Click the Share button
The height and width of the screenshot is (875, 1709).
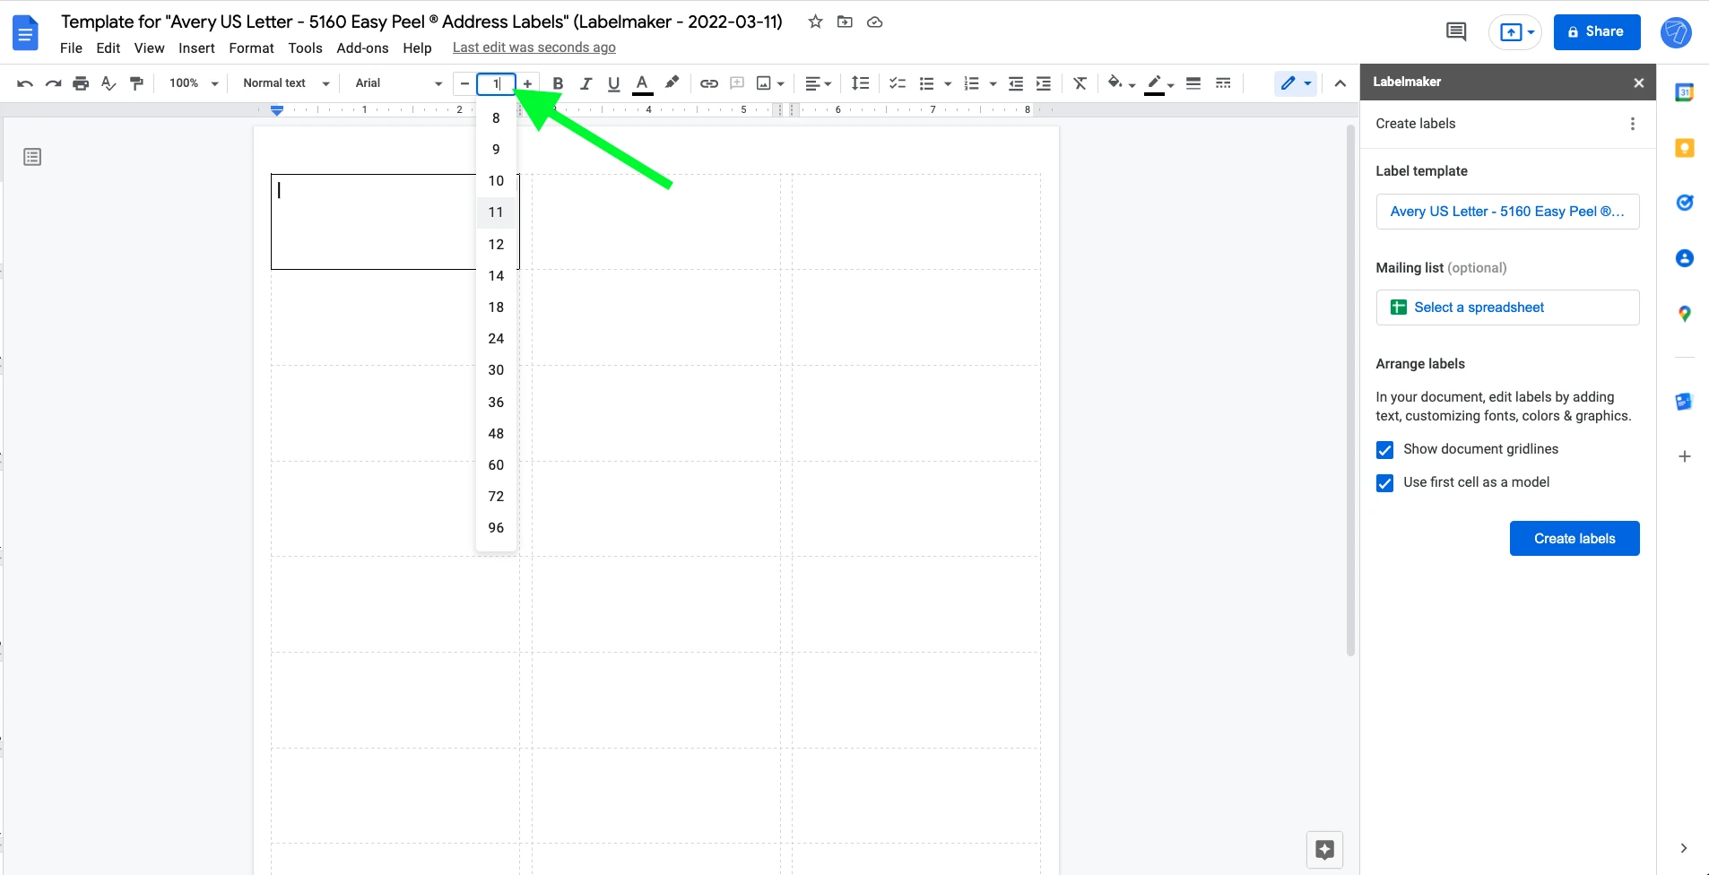point(1596,32)
